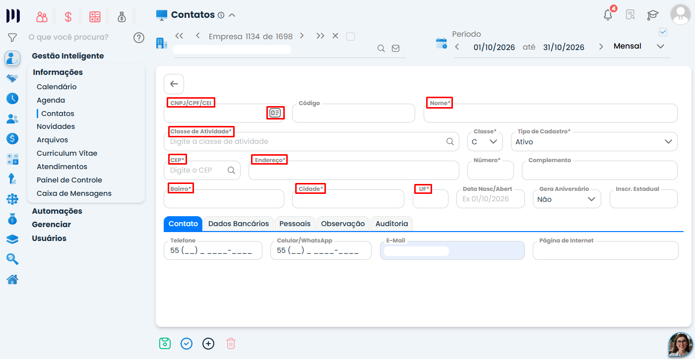The image size is (695, 359).
Task: Delete the contact with the trash icon
Action: [231, 343]
